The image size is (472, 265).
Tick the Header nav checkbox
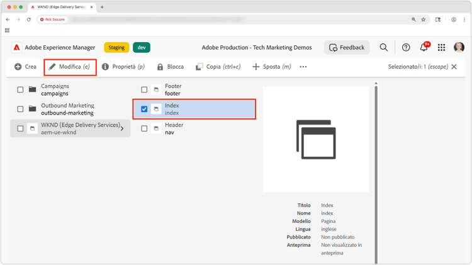144,128
